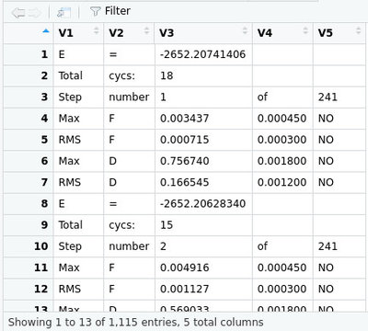Select the 'number' cell in row 3
The image size is (368, 331).
129,97
